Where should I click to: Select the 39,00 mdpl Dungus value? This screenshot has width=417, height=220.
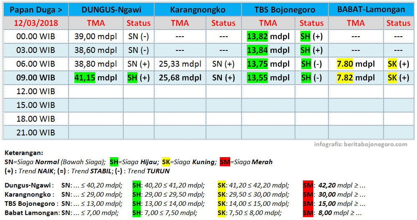96,37
